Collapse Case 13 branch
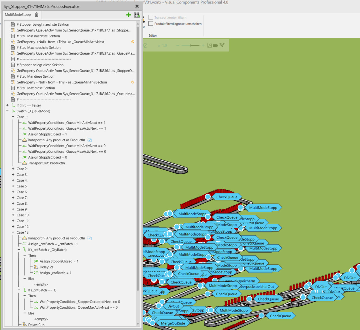Viewport: 360px width, 330px height. coord(13,232)
